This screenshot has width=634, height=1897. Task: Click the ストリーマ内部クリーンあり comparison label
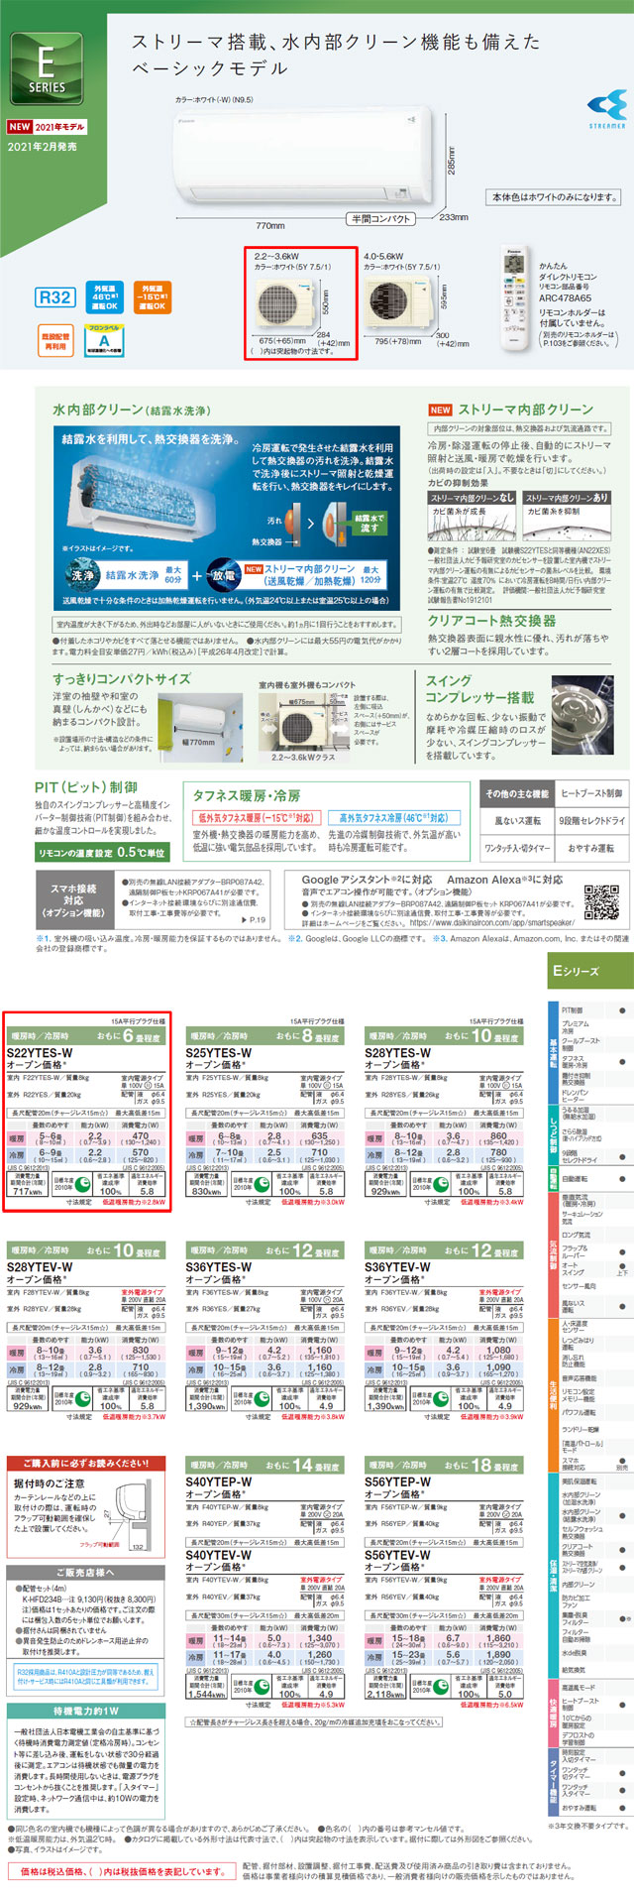567,498
